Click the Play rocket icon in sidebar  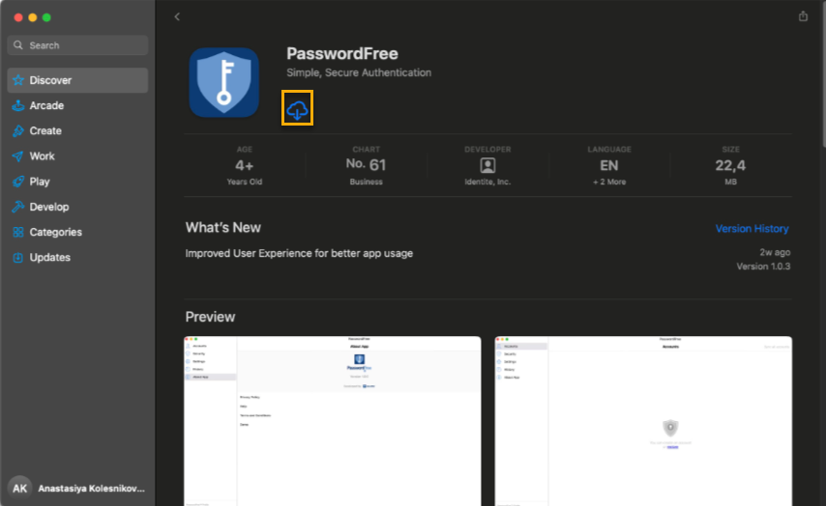tap(18, 182)
